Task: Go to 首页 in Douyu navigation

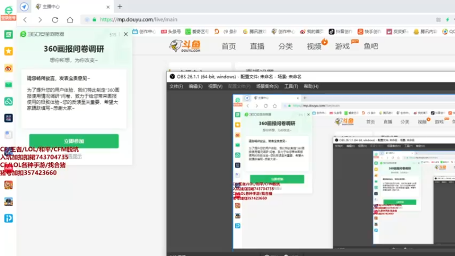Action: click(x=229, y=46)
